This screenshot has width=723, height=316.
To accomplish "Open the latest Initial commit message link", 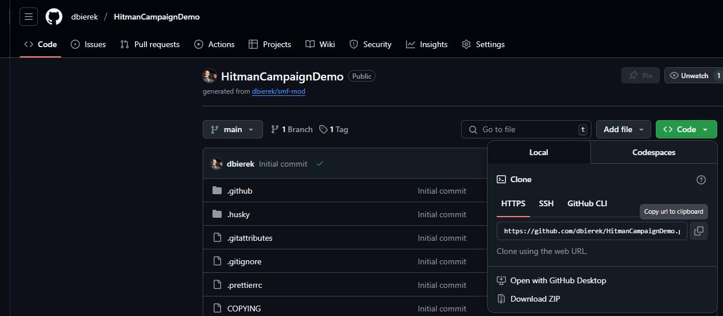I will 283,164.
